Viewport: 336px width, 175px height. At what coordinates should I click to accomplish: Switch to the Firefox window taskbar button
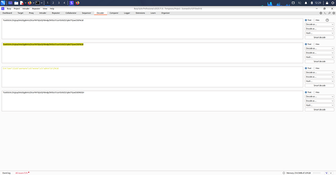point(78,3)
